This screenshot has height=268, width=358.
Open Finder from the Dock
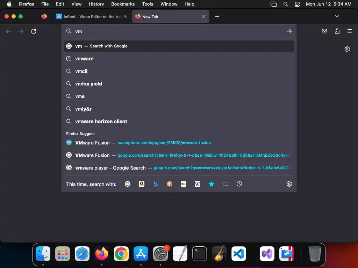click(43, 254)
